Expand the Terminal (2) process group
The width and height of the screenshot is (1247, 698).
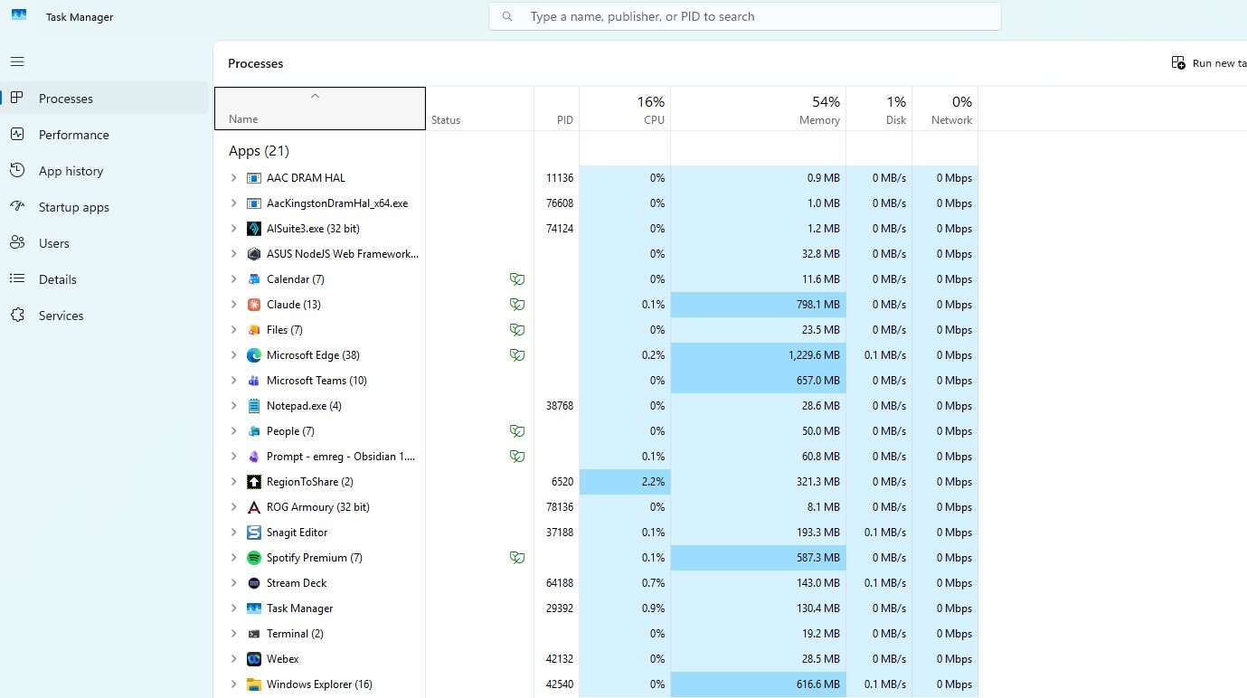click(233, 634)
